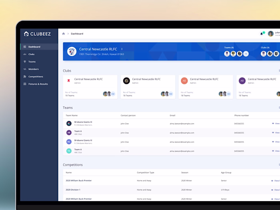This screenshot has height=210, width=280.
Task: Click the Competition Type column header
Action: click(146, 172)
